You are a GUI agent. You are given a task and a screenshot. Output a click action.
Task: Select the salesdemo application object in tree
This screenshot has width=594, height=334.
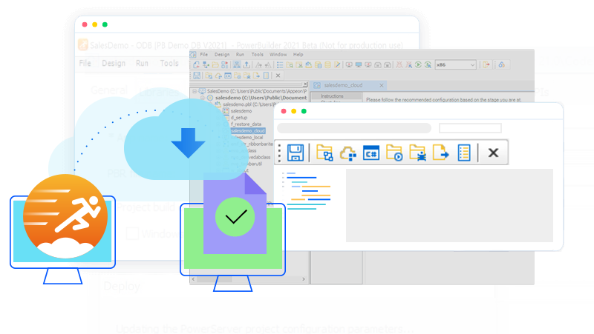pyautogui.click(x=241, y=111)
